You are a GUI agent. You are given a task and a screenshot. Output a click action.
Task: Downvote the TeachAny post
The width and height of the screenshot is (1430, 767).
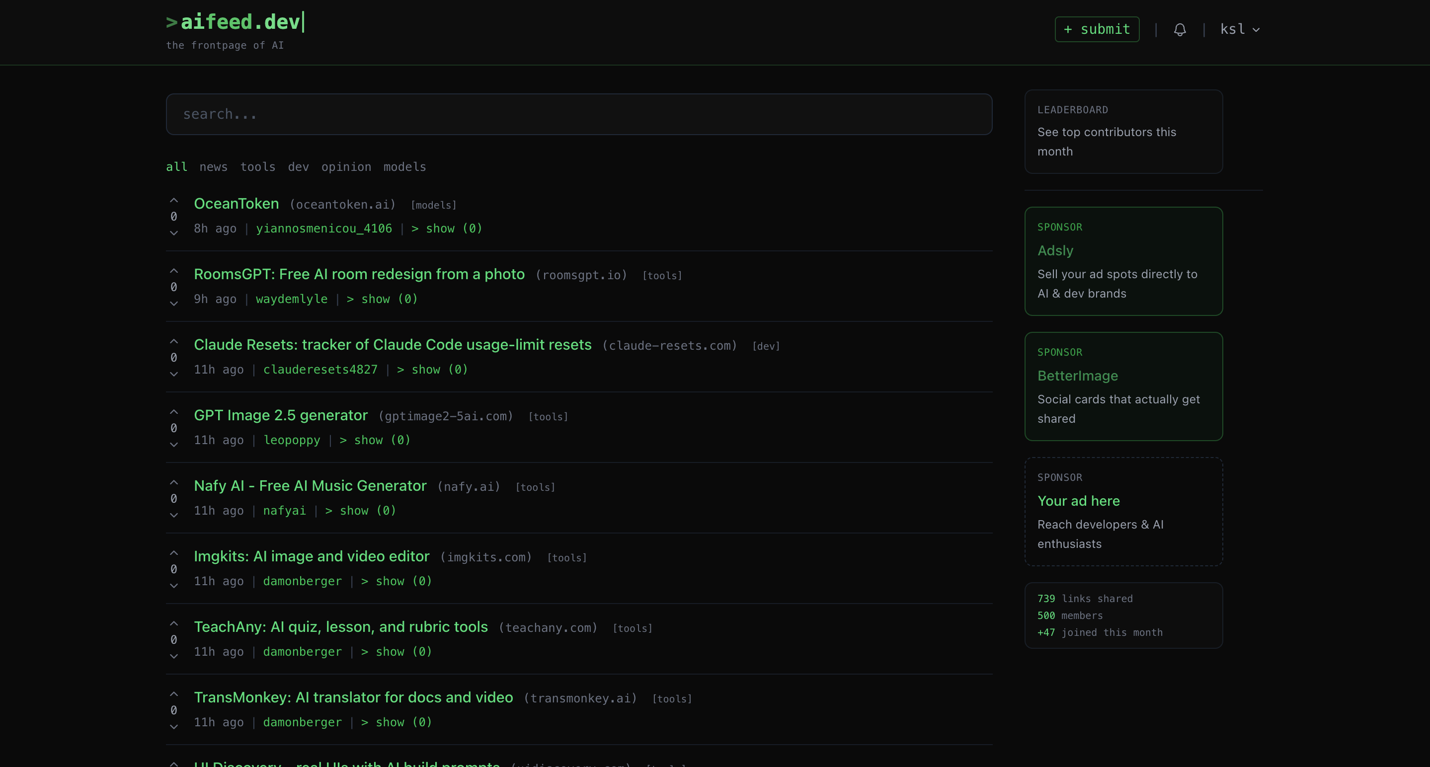(174, 656)
